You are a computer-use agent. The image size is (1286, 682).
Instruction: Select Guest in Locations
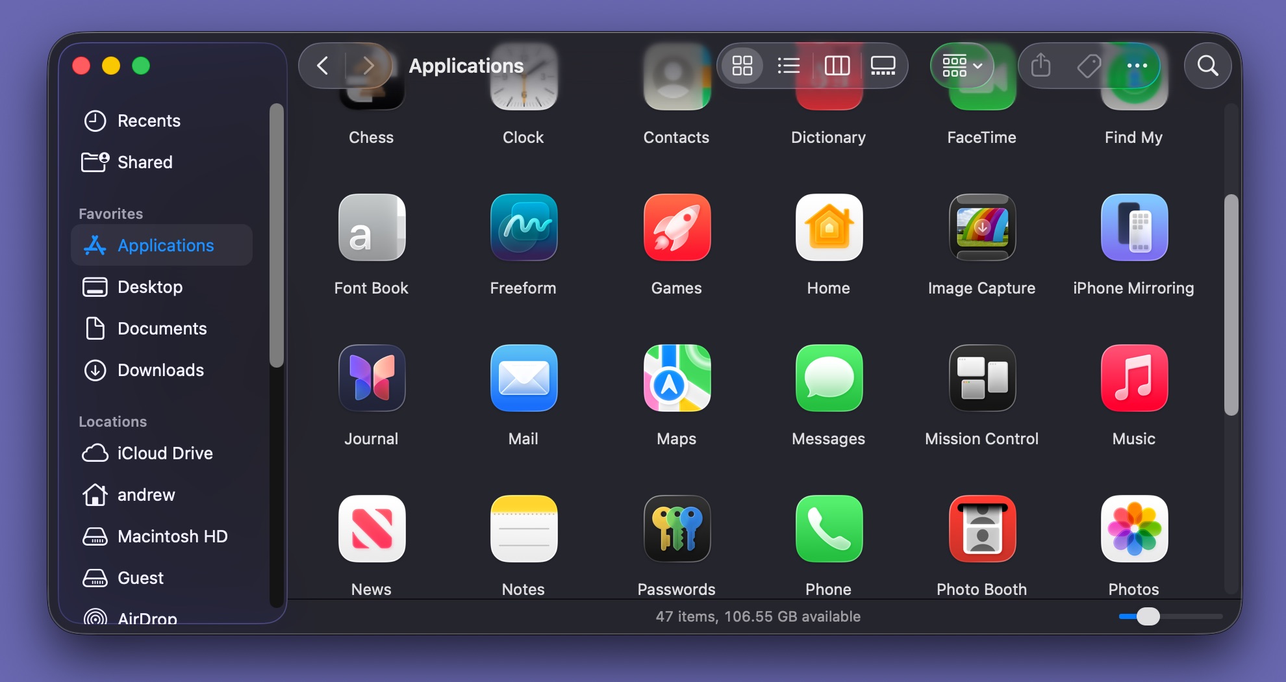[161, 578]
